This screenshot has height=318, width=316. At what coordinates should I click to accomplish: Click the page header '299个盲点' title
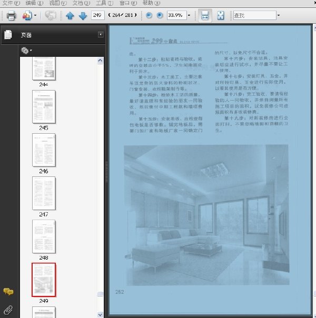(164, 41)
